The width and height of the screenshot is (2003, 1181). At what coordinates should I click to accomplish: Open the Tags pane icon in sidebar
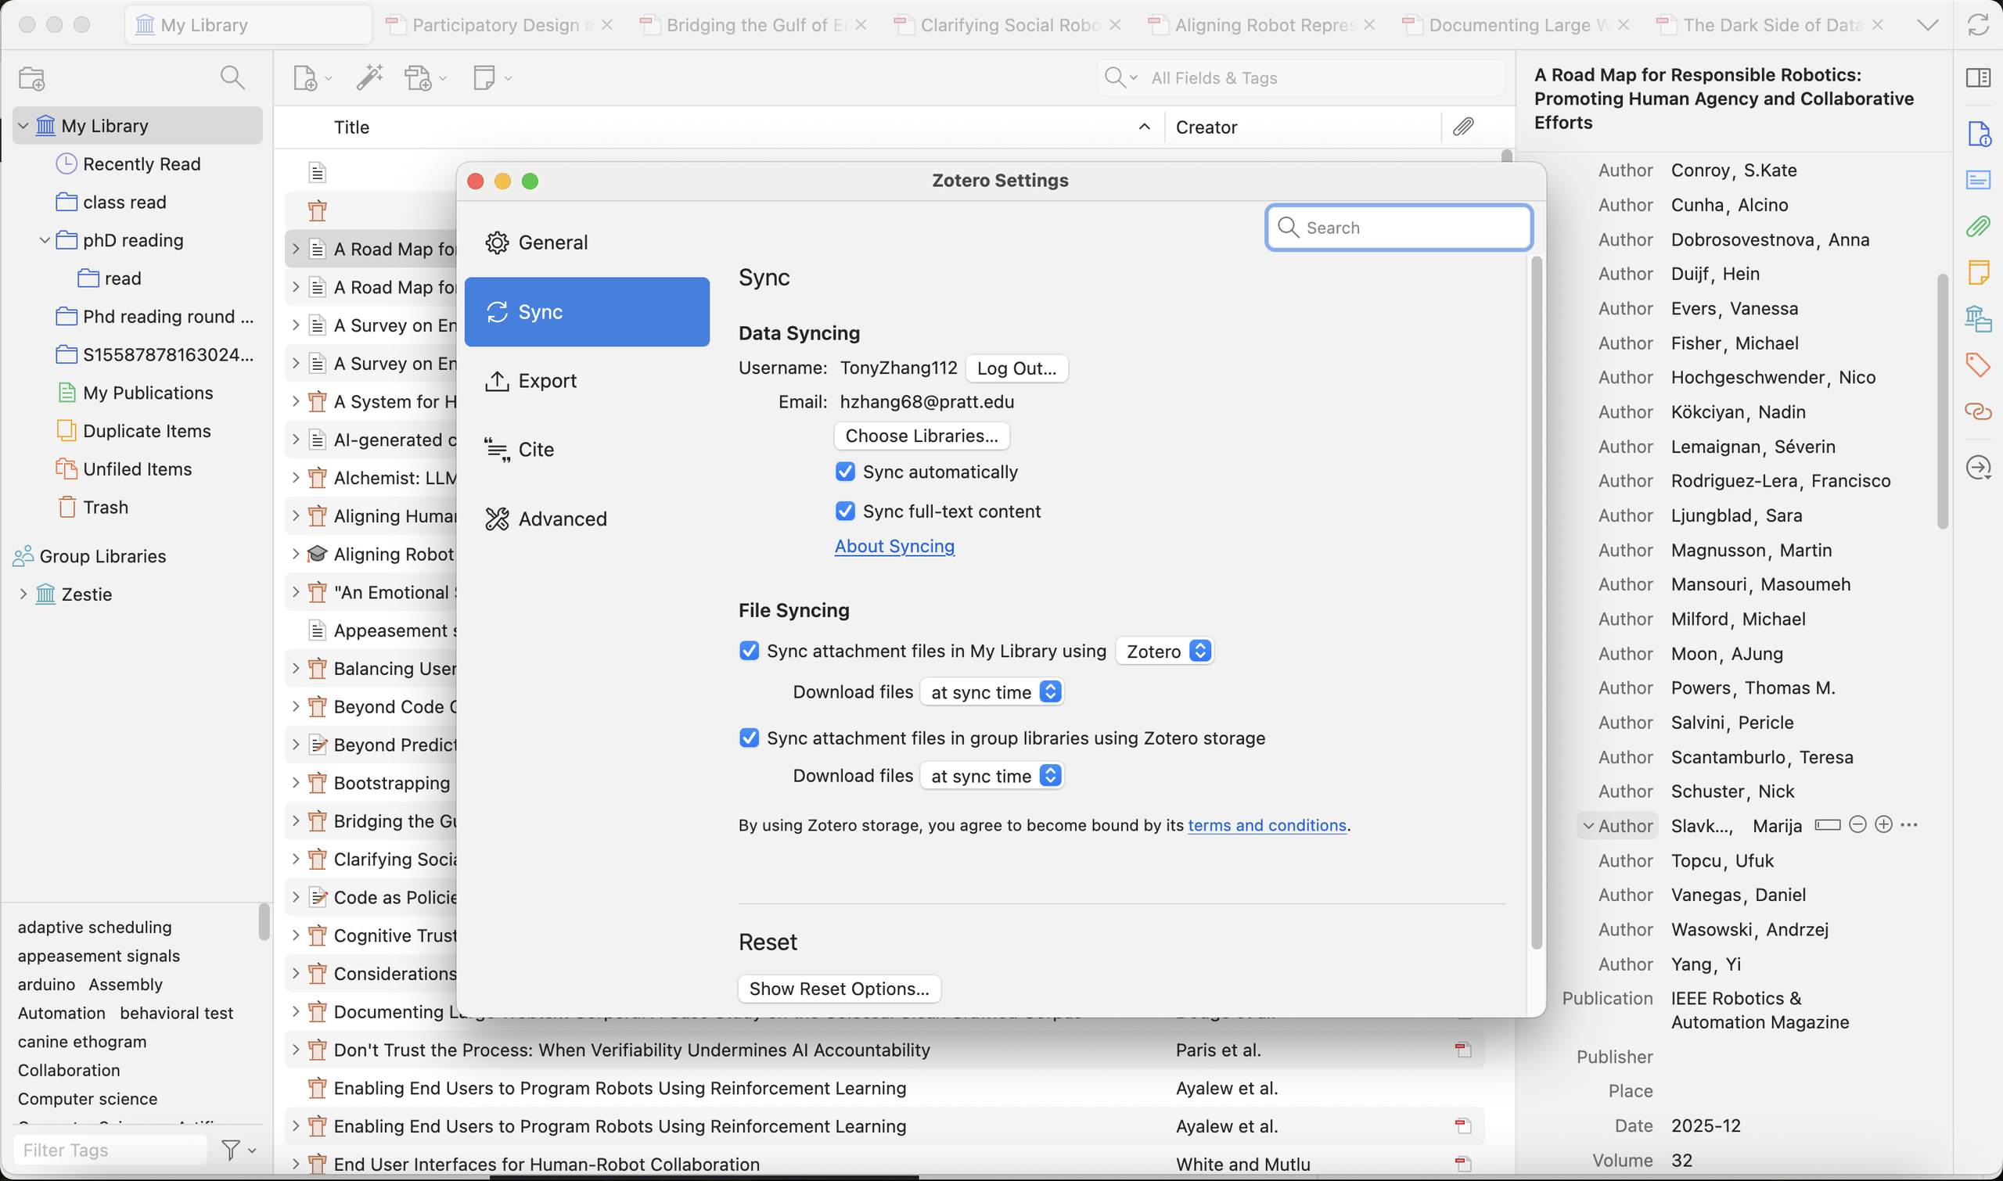tap(1978, 364)
